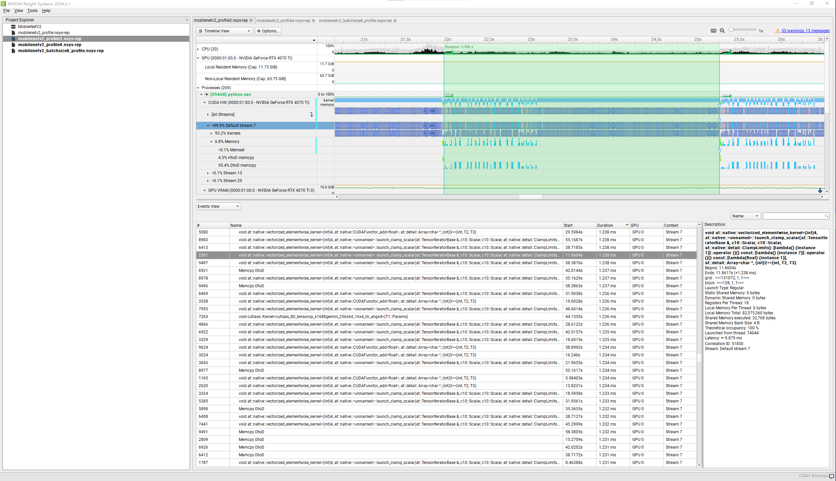Expand the Stream 29 row

(208, 181)
